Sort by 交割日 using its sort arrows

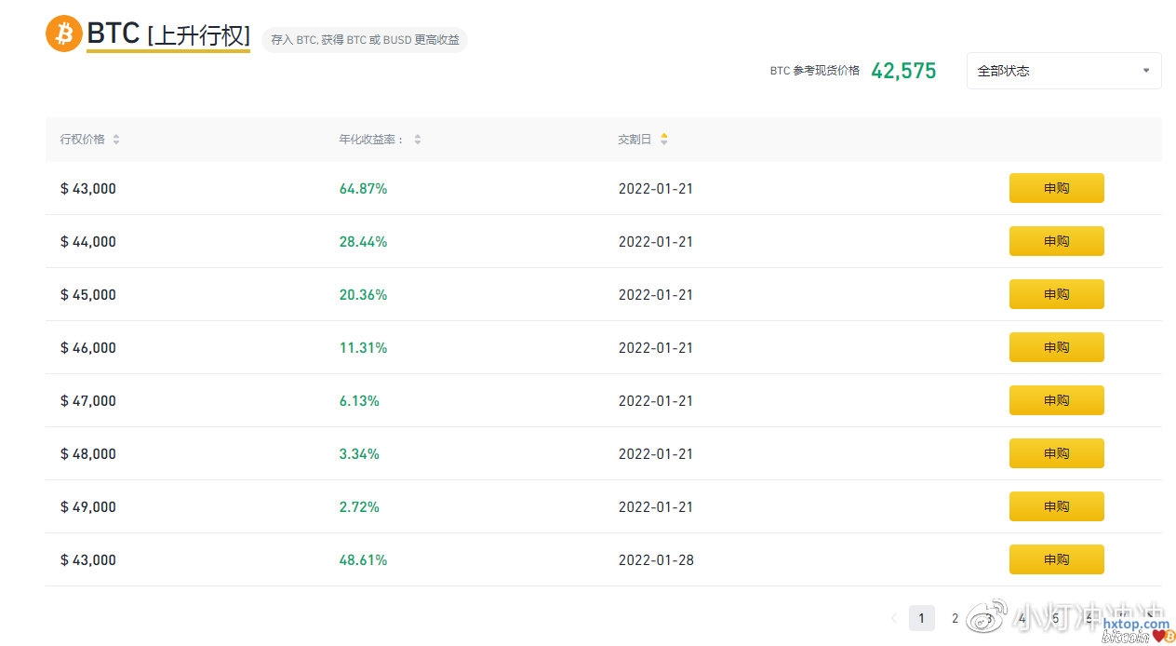coord(663,140)
